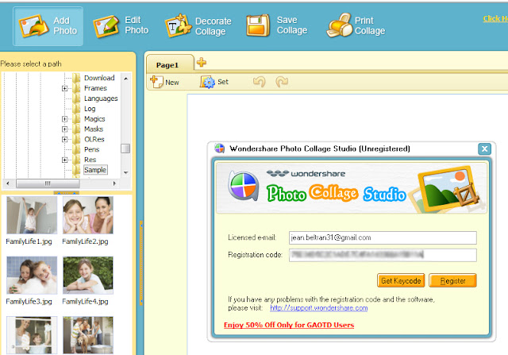Open the Print Collage tool

coord(356,25)
